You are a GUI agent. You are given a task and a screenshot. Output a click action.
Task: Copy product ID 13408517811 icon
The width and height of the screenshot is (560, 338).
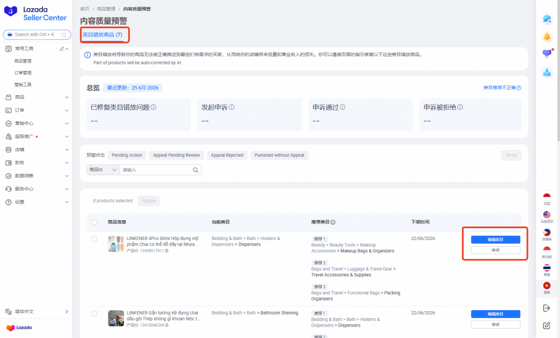pos(167,250)
